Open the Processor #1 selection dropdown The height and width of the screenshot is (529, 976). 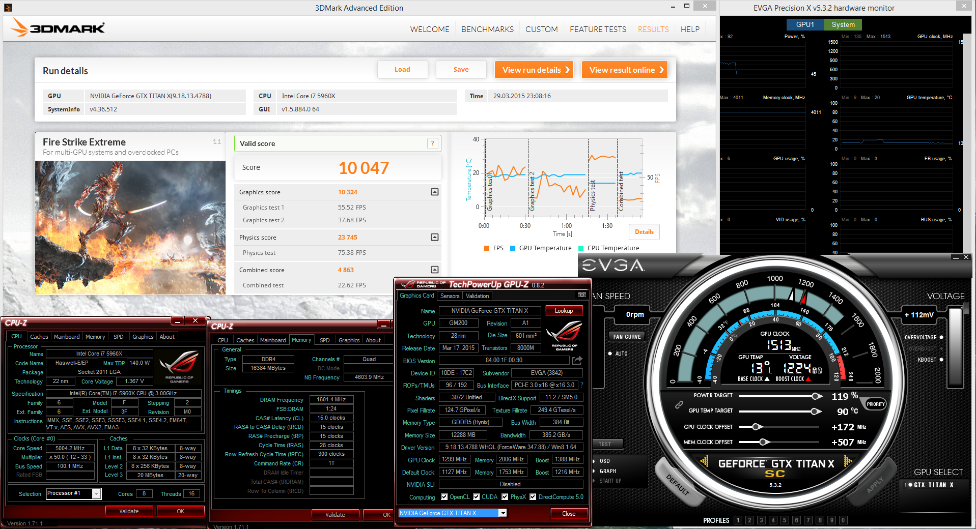(96, 493)
